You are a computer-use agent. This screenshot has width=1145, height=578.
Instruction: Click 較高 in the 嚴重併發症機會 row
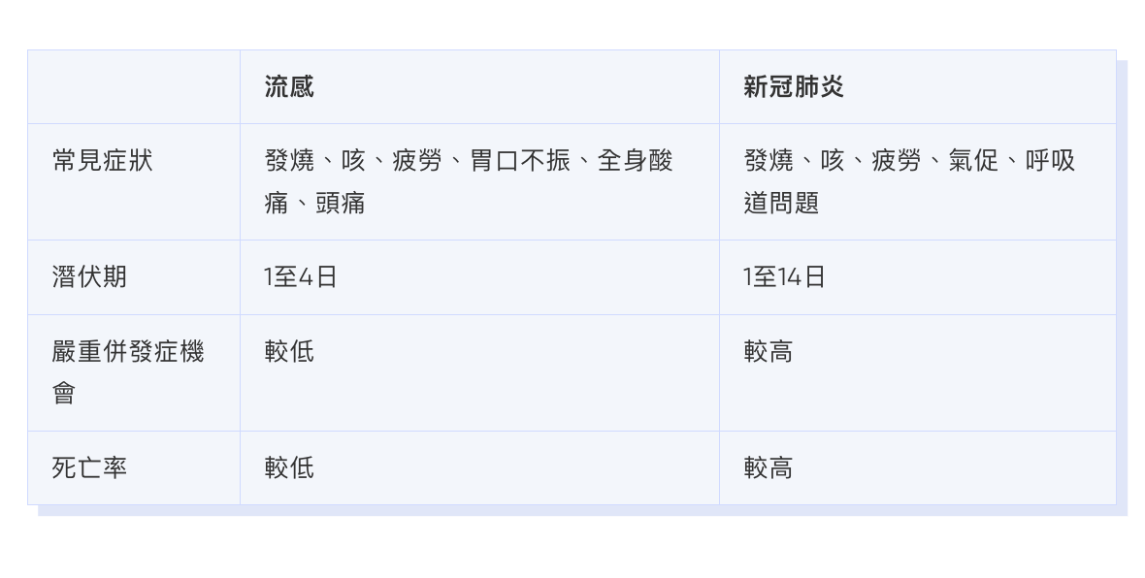click(x=769, y=352)
